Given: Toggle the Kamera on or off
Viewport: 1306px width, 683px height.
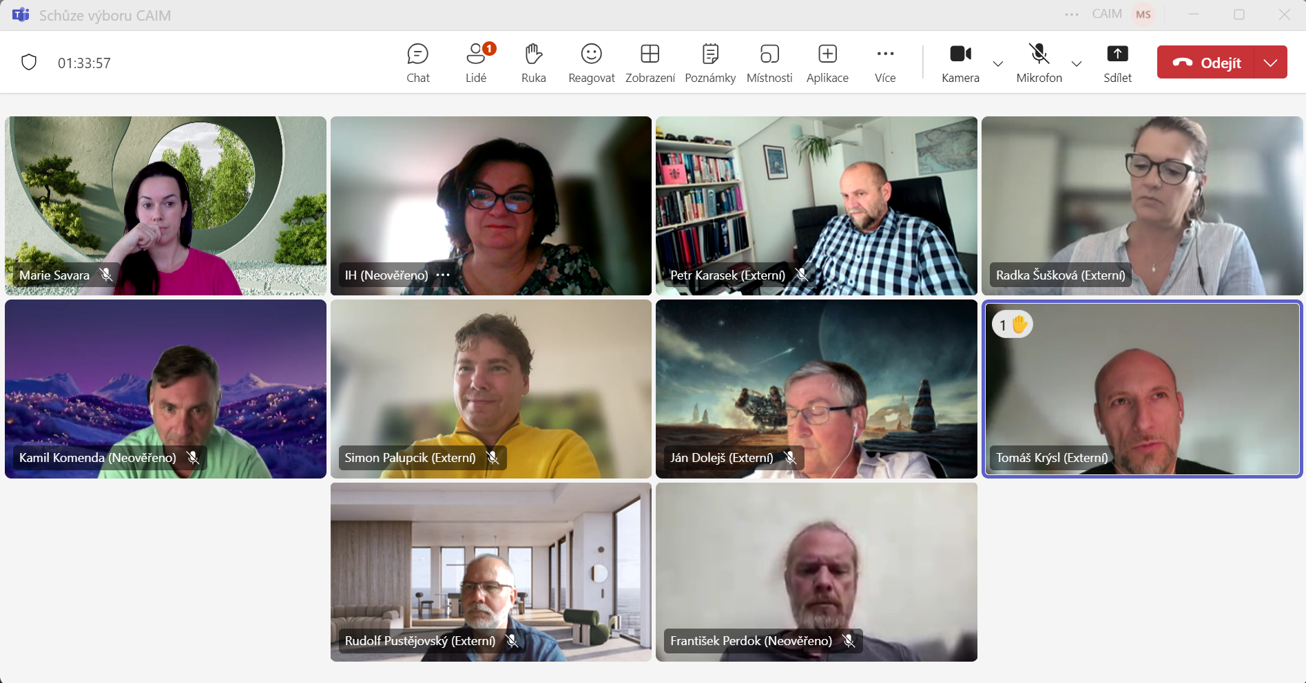Looking at the screenshot, I should [960, 63].
